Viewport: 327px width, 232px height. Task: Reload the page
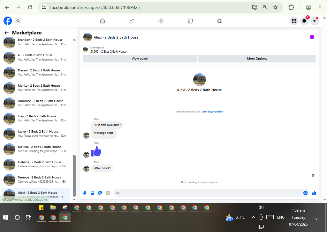(30, 8)
